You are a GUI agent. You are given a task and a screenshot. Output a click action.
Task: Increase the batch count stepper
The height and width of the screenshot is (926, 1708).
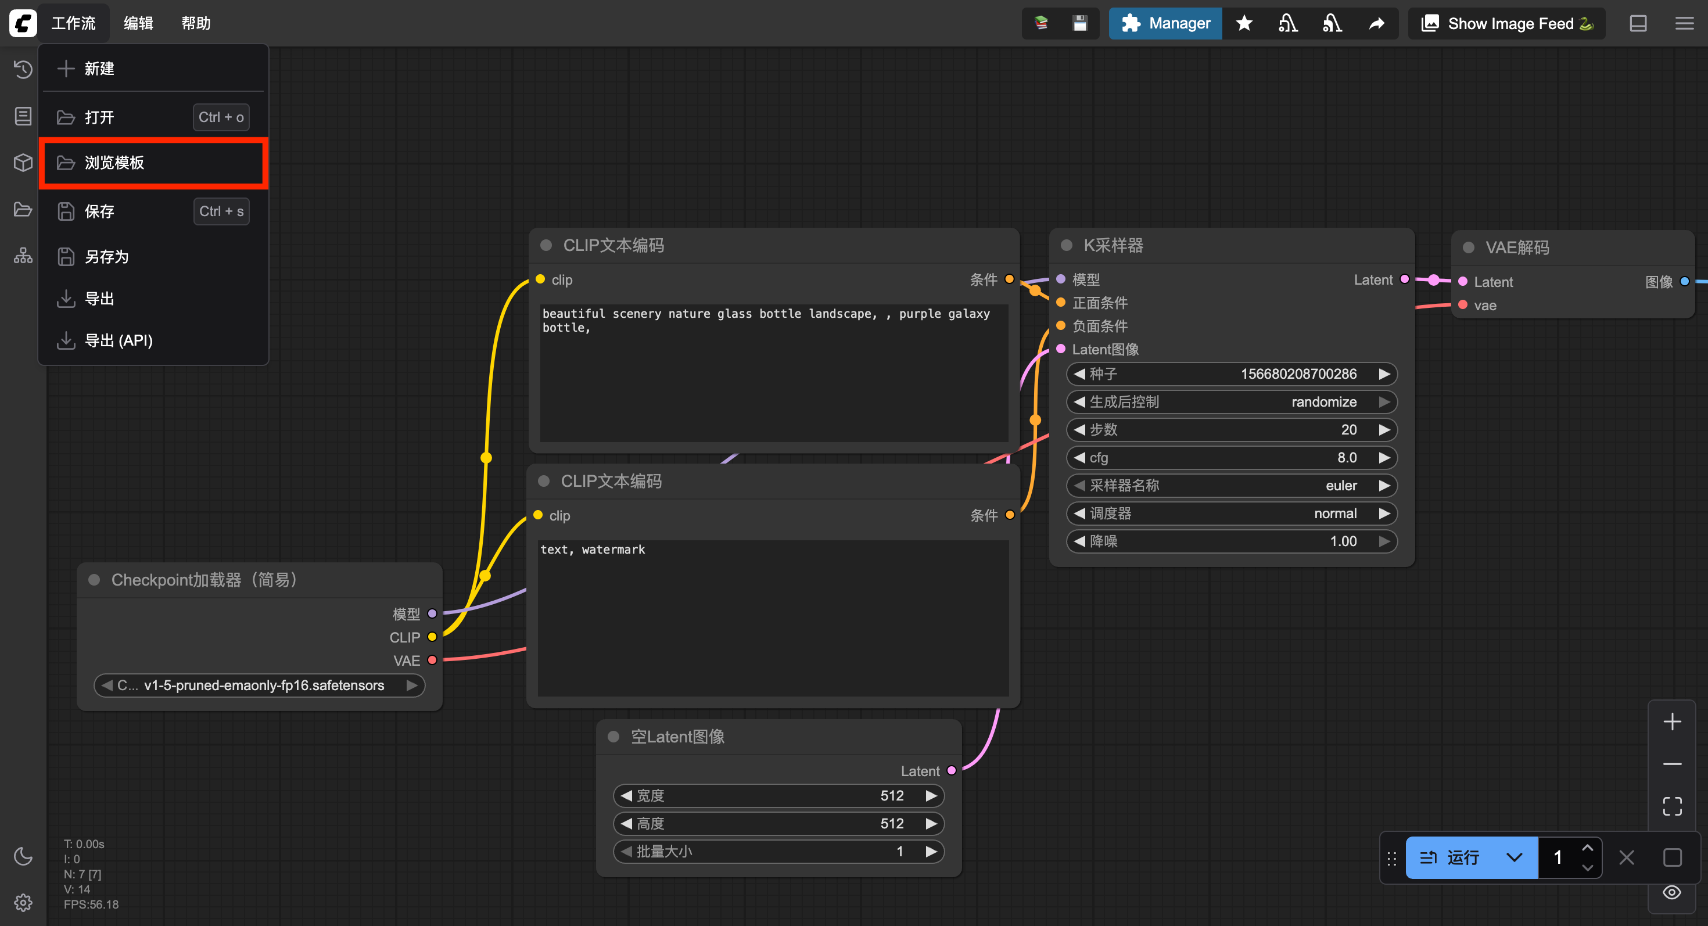click(x=1587, y=848)
